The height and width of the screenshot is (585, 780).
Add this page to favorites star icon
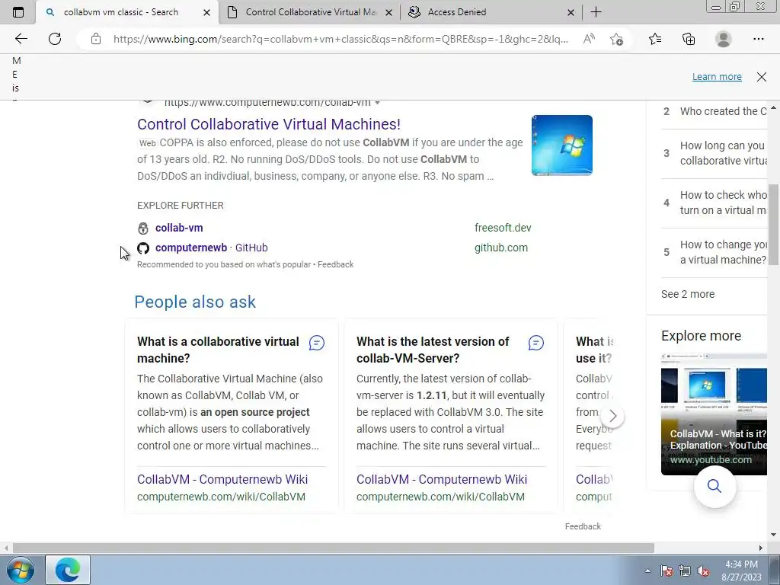(x=616, y=39)
